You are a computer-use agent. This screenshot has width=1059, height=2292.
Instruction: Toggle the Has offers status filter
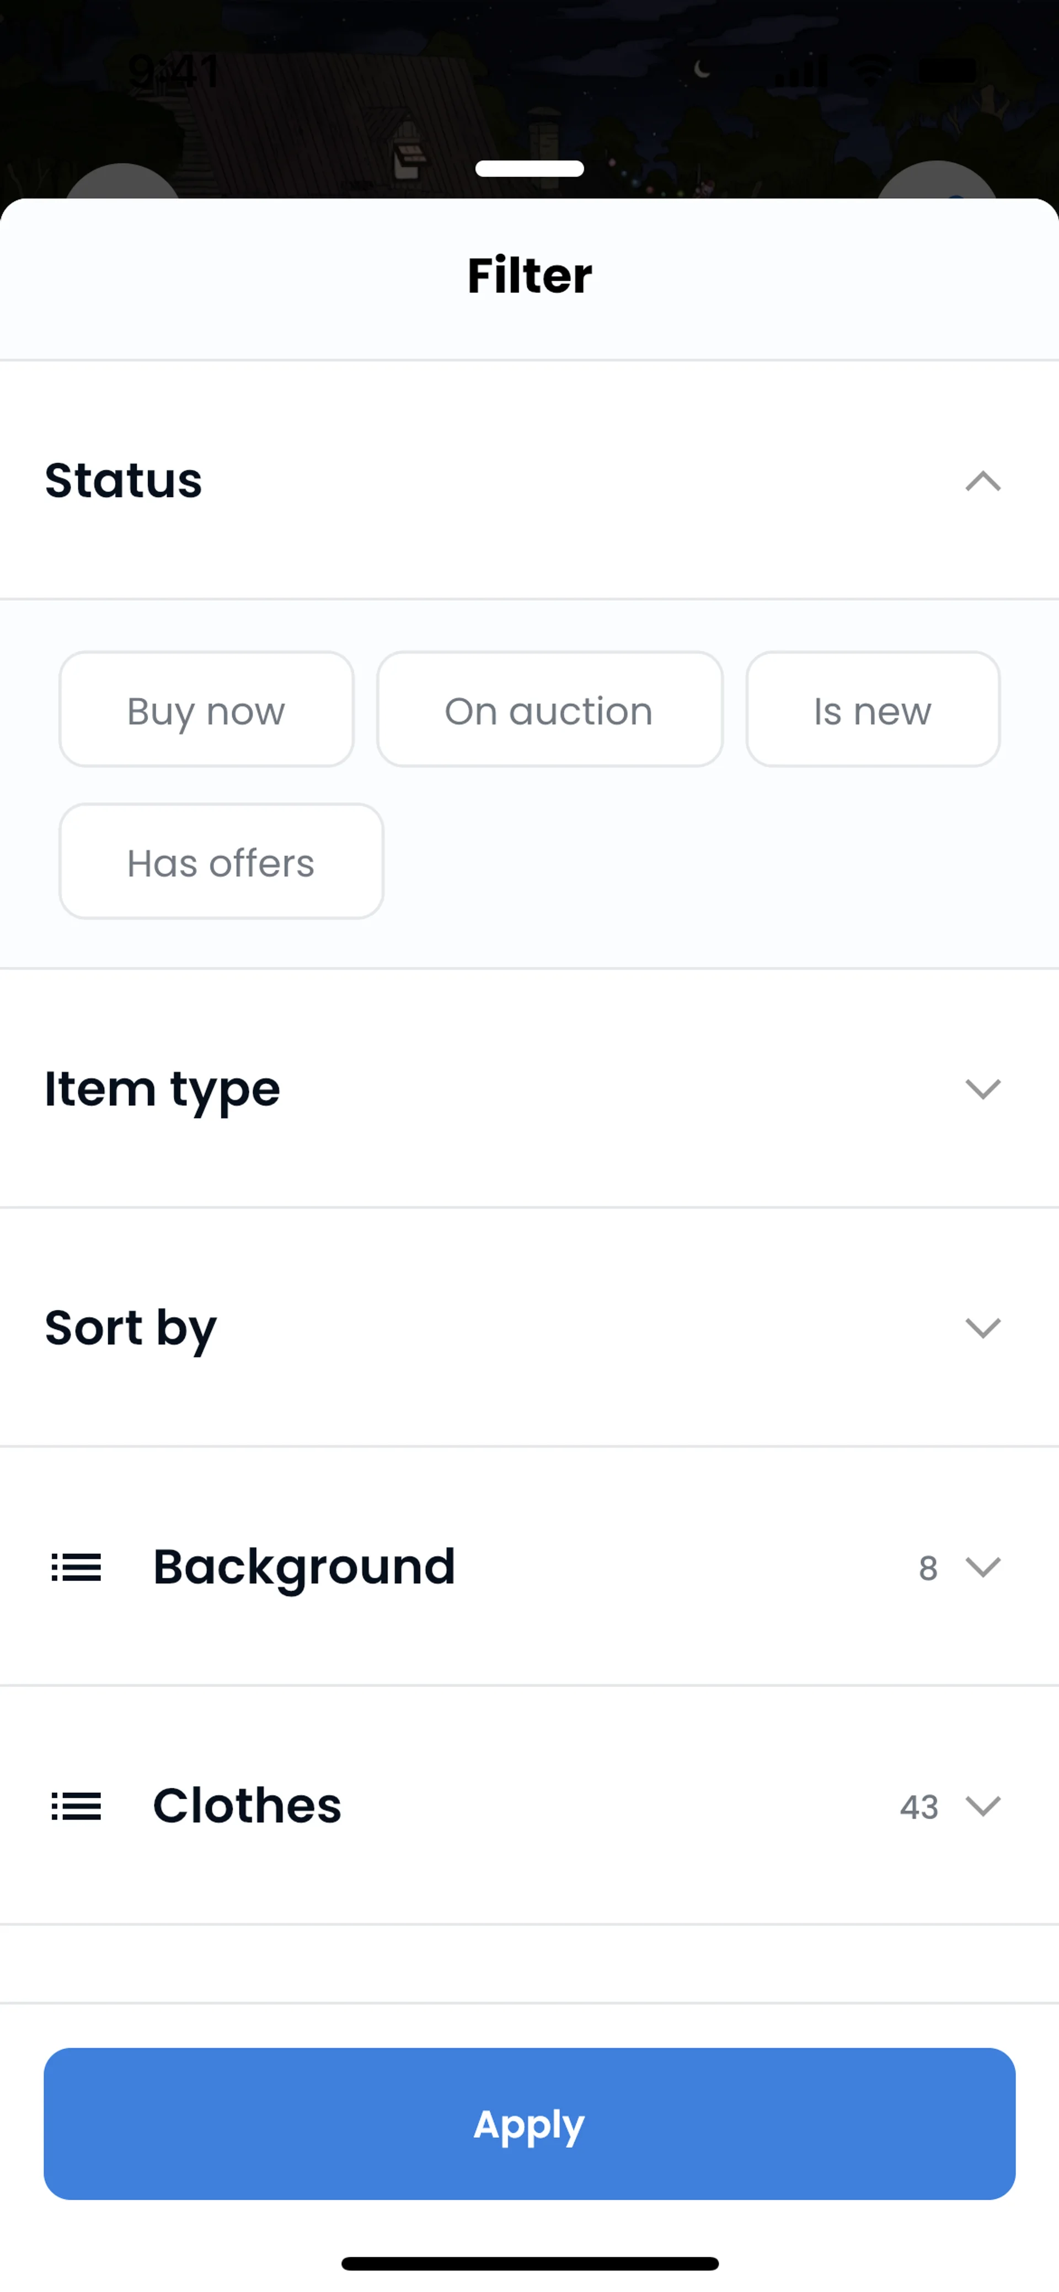point(221,861)
